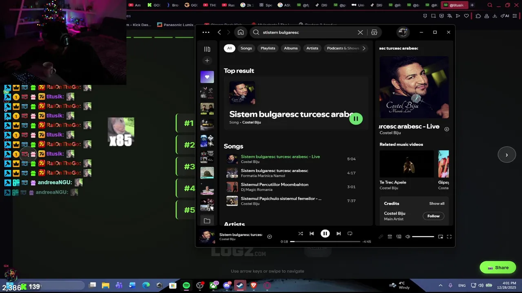
Task: Open the Miniplayer
Action: click(x=440, y=236)
